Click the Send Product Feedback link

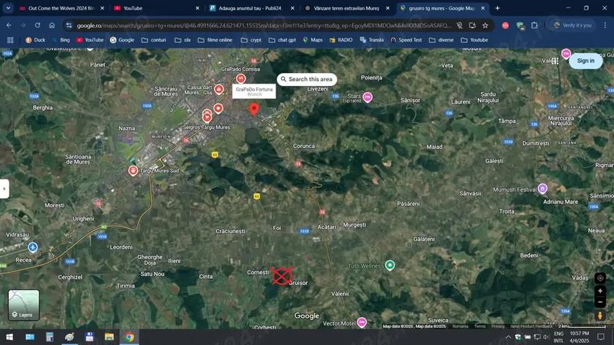(x=531, y=326)
